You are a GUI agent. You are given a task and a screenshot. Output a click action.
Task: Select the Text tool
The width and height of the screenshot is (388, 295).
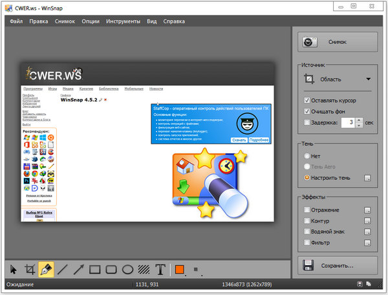[160, 269]
